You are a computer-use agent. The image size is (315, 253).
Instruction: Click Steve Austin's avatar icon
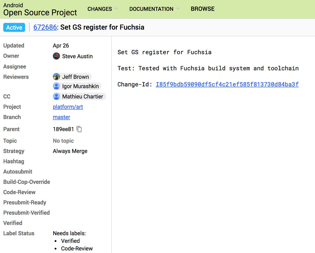(x=56, y=56)
